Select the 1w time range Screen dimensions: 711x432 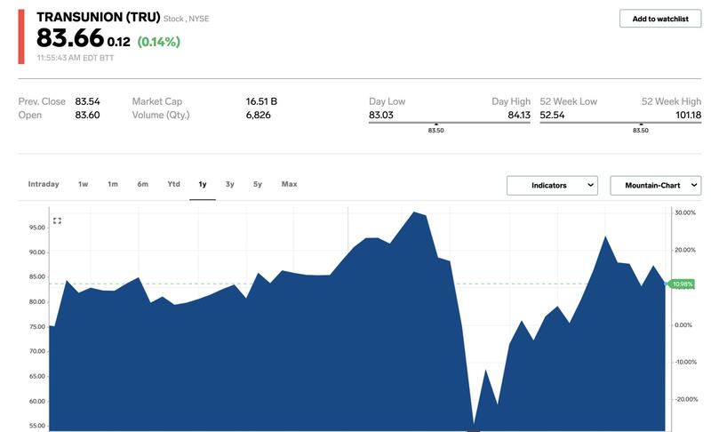[x=83, y=184]
